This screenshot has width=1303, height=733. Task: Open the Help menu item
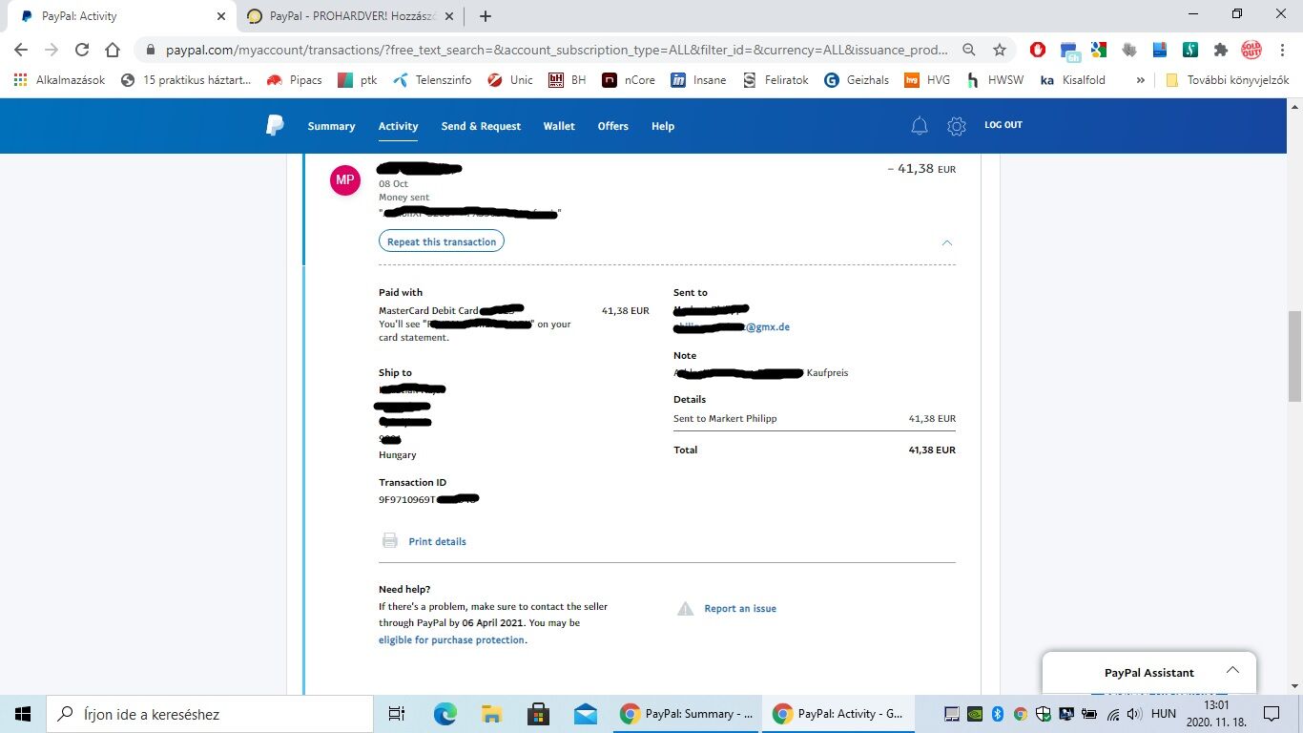tap(663, 126)
